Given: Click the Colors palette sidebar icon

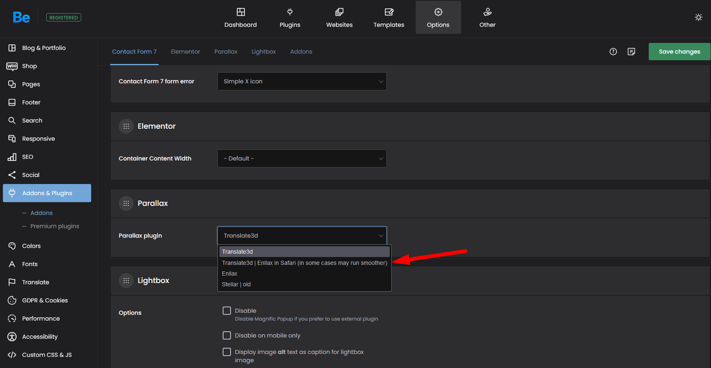Looking at the screenshot, I should 12,246.
